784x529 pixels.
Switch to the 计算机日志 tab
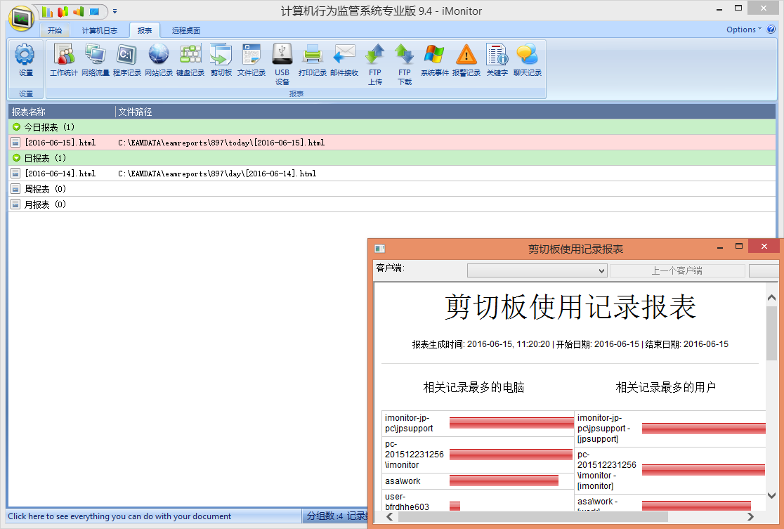[100, 31]
